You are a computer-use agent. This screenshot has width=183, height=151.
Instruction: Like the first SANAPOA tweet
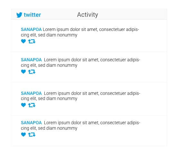pos(23,41)
